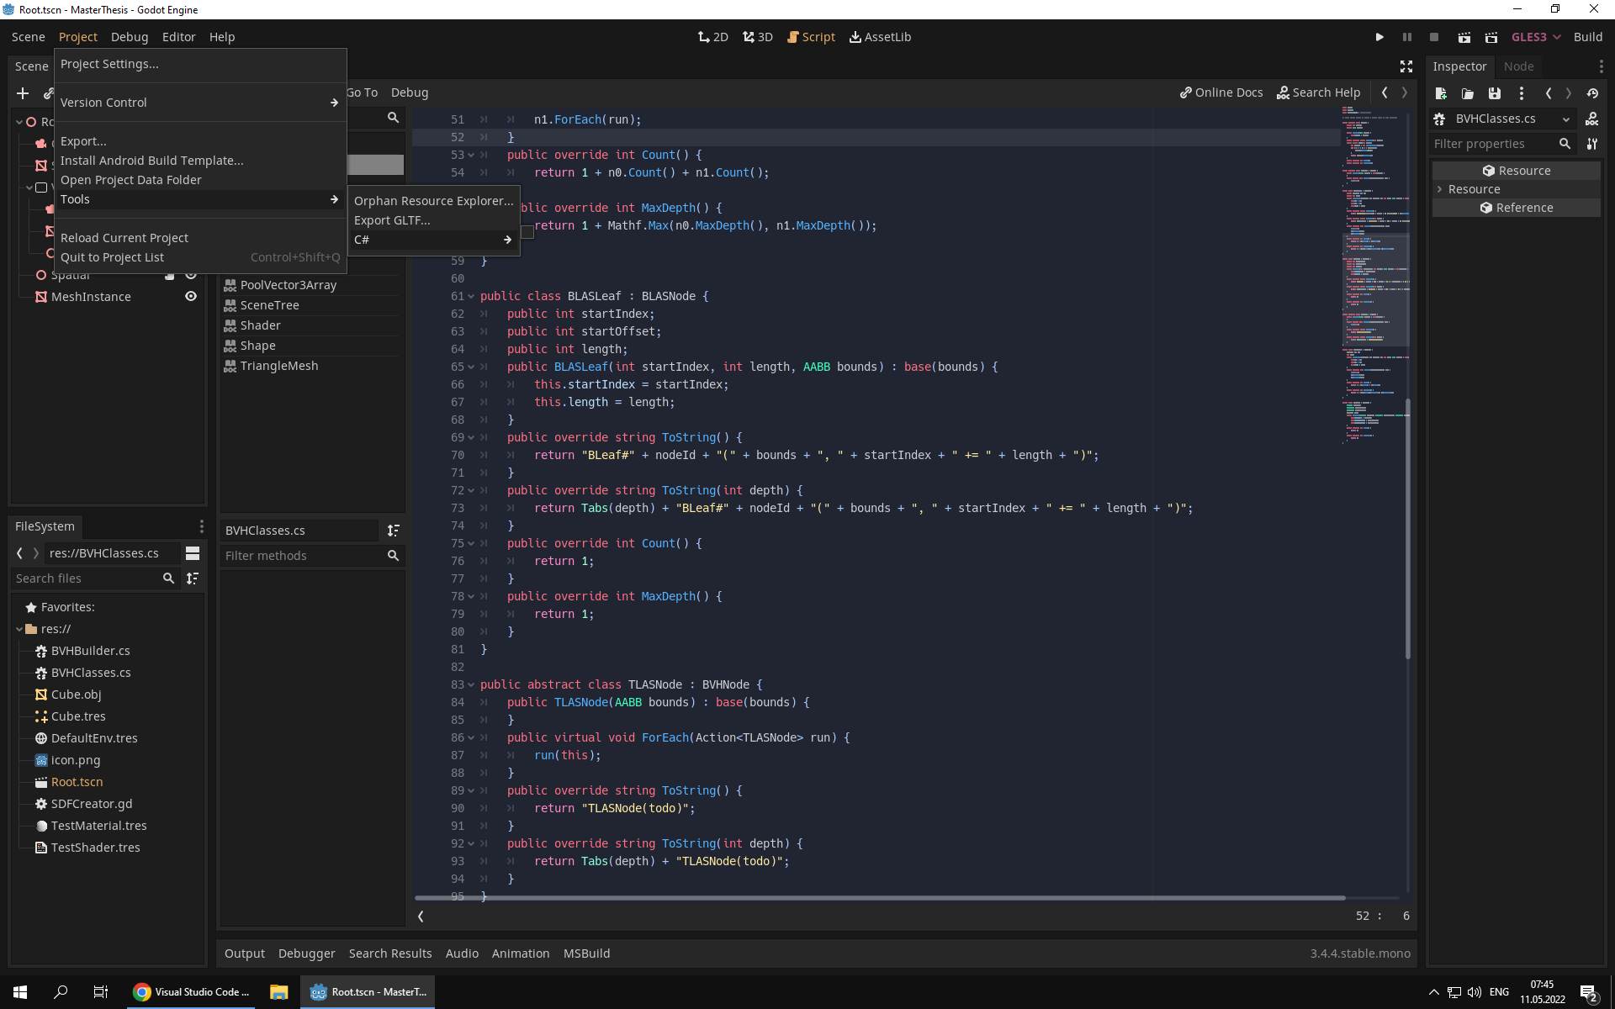Screen dimensions: 1615x1009
Task: Pause the running scene
Action: (1406, 37)
